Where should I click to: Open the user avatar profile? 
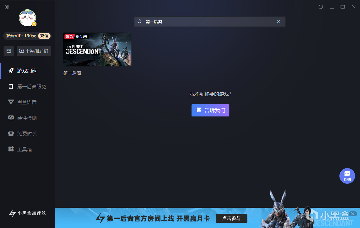[27, 18]
